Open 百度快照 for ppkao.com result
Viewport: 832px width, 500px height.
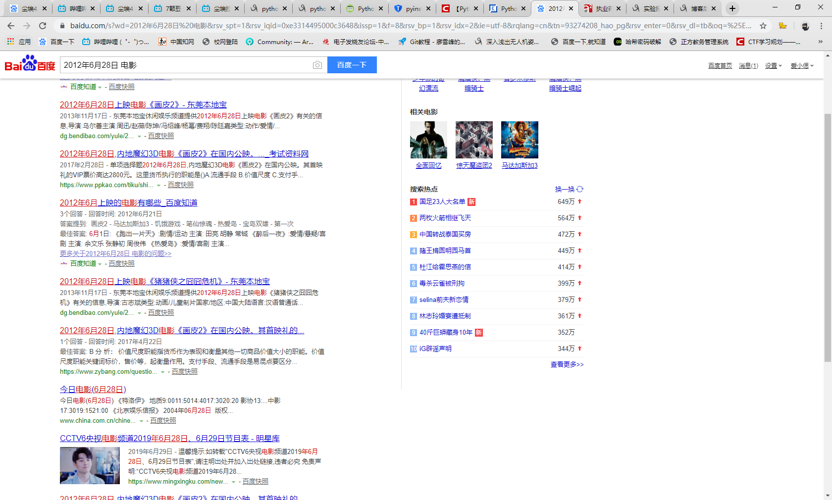pos(181,185)
